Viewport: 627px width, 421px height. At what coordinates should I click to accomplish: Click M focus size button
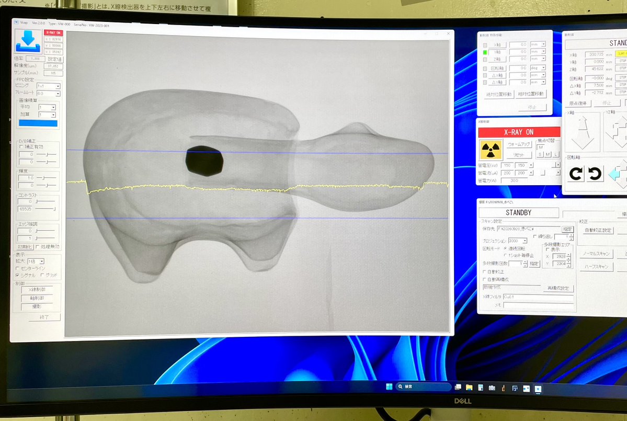pyautogui.click(x=548, y=154)
